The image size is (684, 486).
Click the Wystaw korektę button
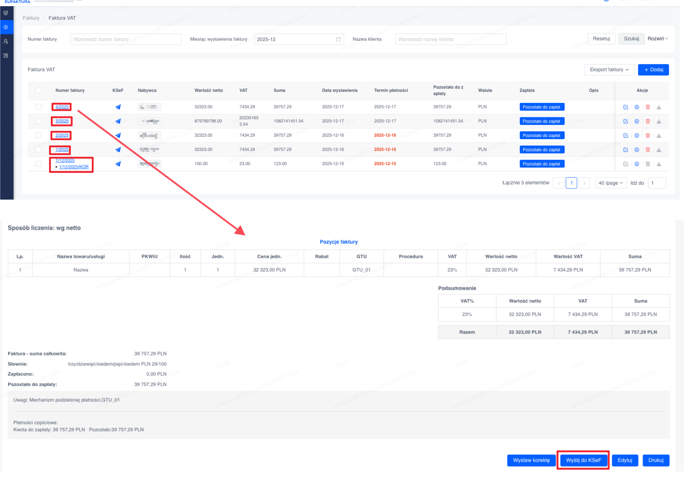(x=531, y=460)
